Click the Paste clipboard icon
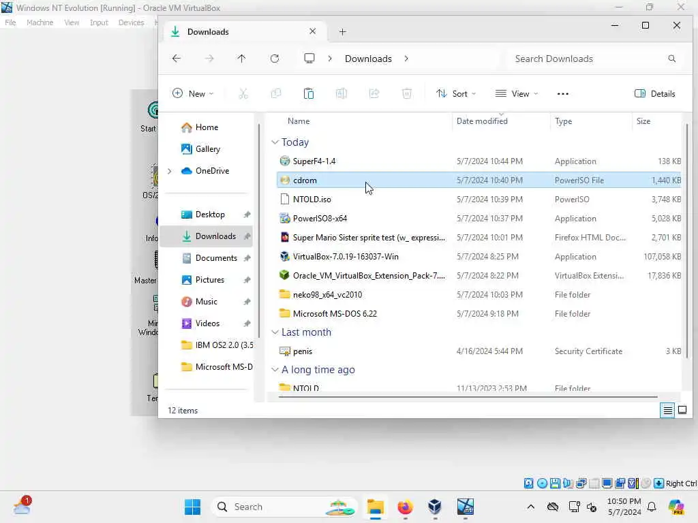This screenshot has width=698, height=523. point(309,93)
